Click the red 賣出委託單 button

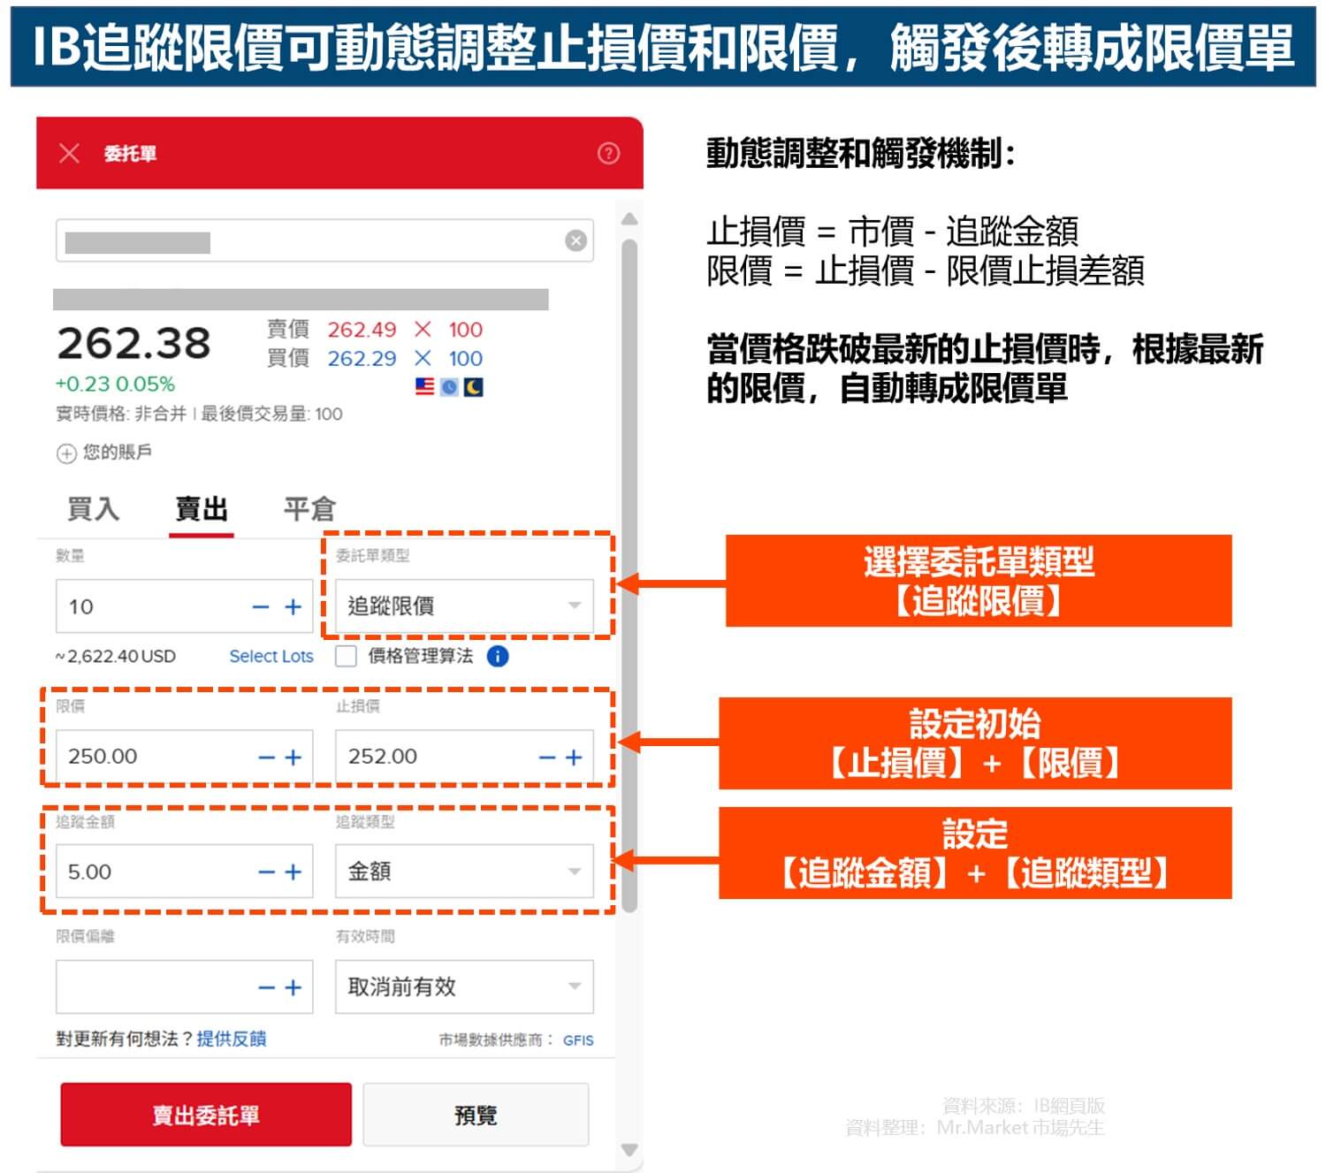coord(205,1115)
